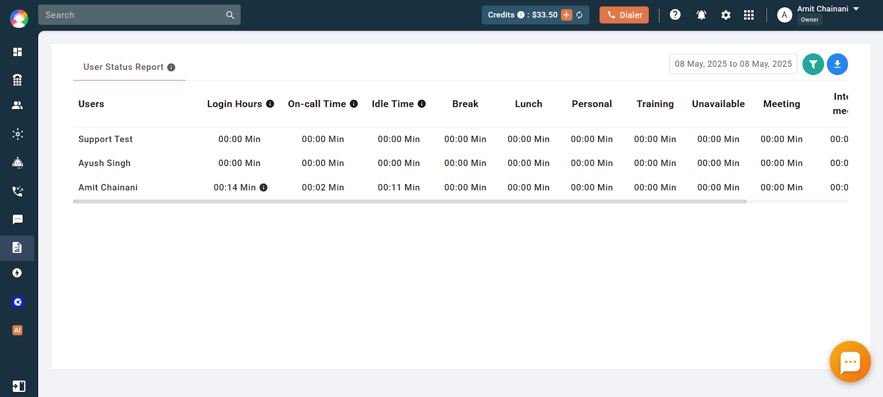
Task: Open the bot assistant sidebar icon
Action: coord(17,163)
